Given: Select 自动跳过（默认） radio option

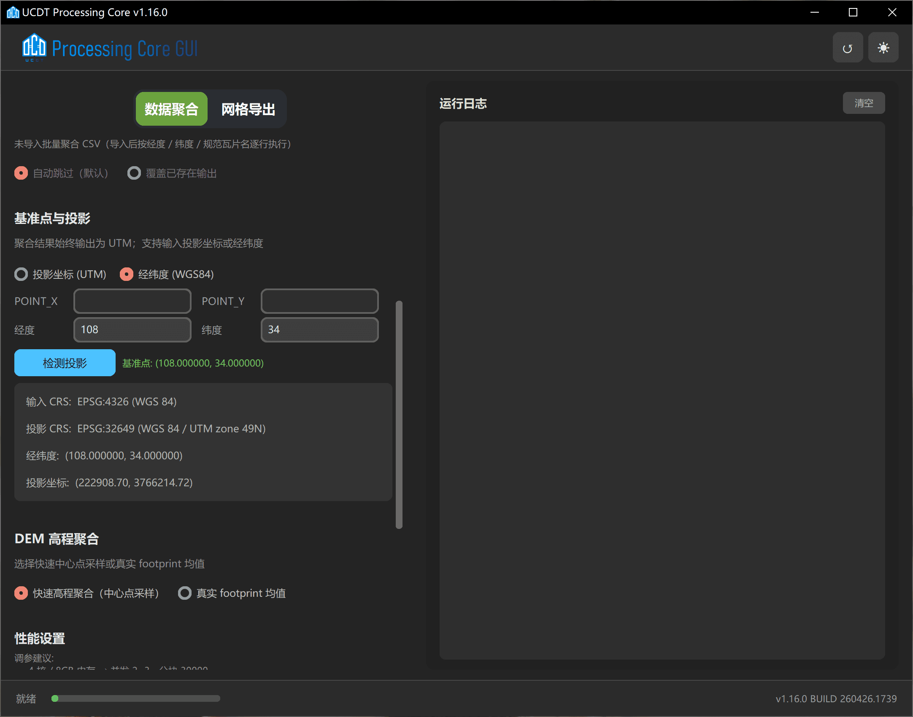Looking at the screenshot, I should click(x=62, y=173).
